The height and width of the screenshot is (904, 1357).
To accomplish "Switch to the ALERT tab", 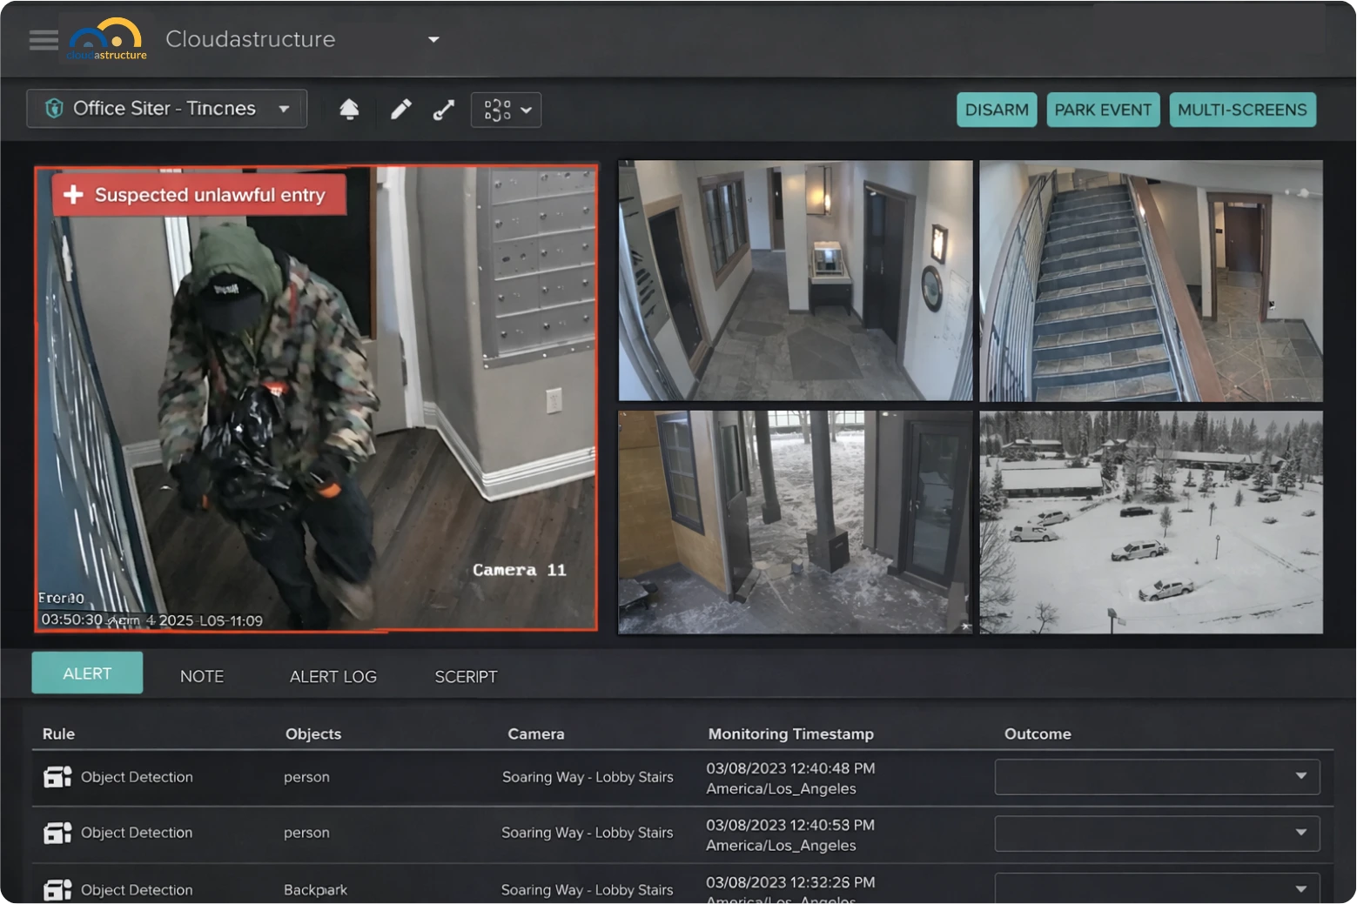I will coord(87,673).
